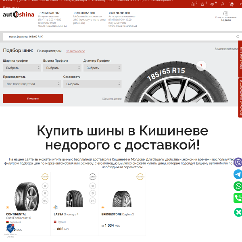Screen dimensions: 242x242
Task: Click summer sun icon on Continental card
Action: pyautogui.click(x=8, y=207)
